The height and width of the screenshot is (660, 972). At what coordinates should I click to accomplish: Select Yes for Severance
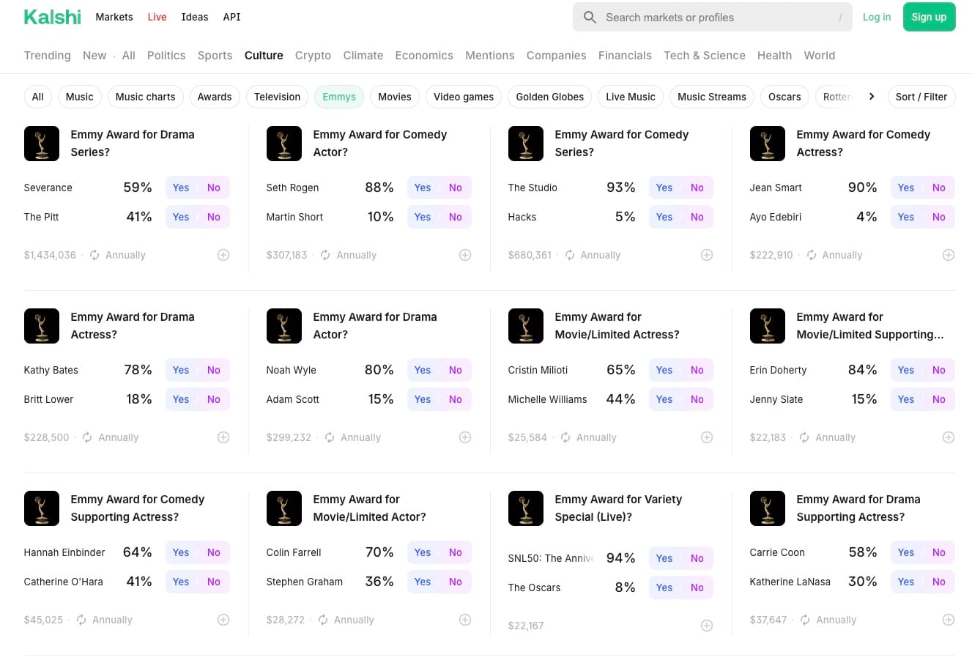tap(181, 188)
